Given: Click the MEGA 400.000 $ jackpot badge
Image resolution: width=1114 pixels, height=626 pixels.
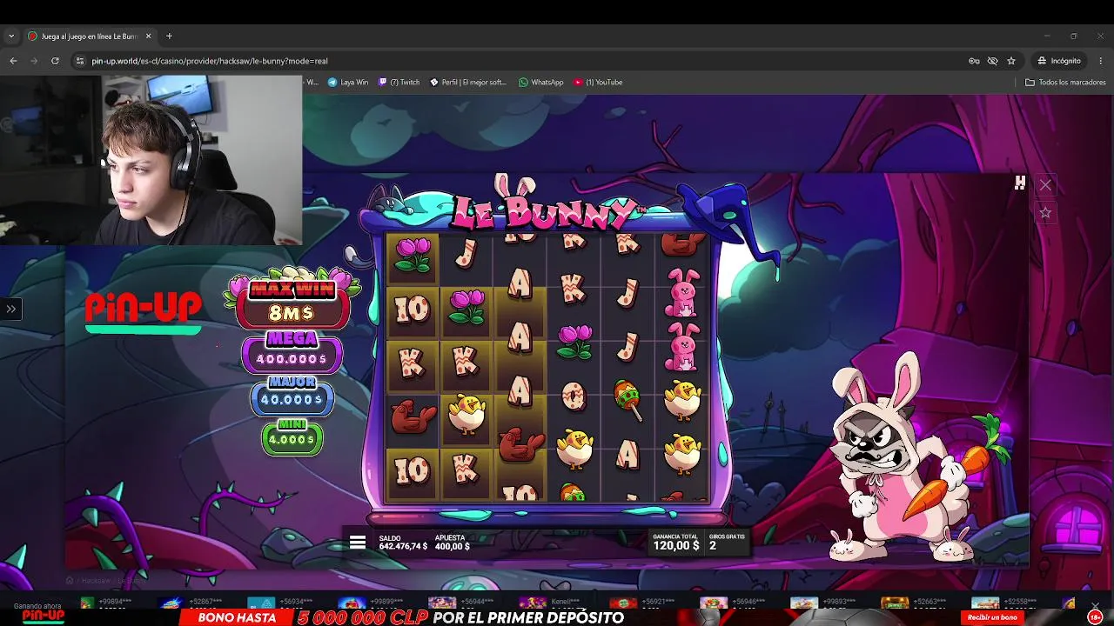Looking at the screenshot, I should [x=292, y=351].
